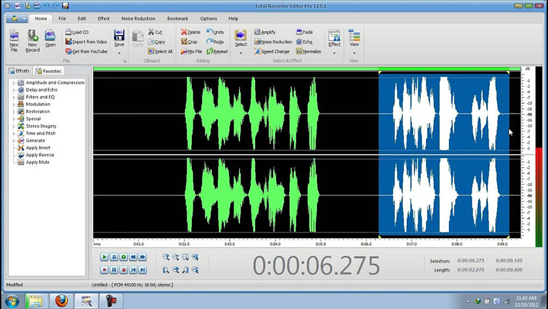Viewport: 548px width, 309px height.
Task: Expand the Filters and EQ tree node
Action: pos(14,97)
